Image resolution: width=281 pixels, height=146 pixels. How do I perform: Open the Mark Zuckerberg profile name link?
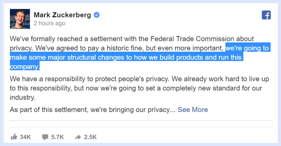(63, 15)
